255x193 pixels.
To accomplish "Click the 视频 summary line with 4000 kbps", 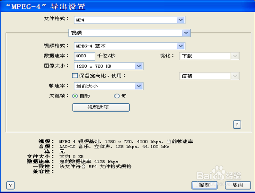I will pos(126,141).
